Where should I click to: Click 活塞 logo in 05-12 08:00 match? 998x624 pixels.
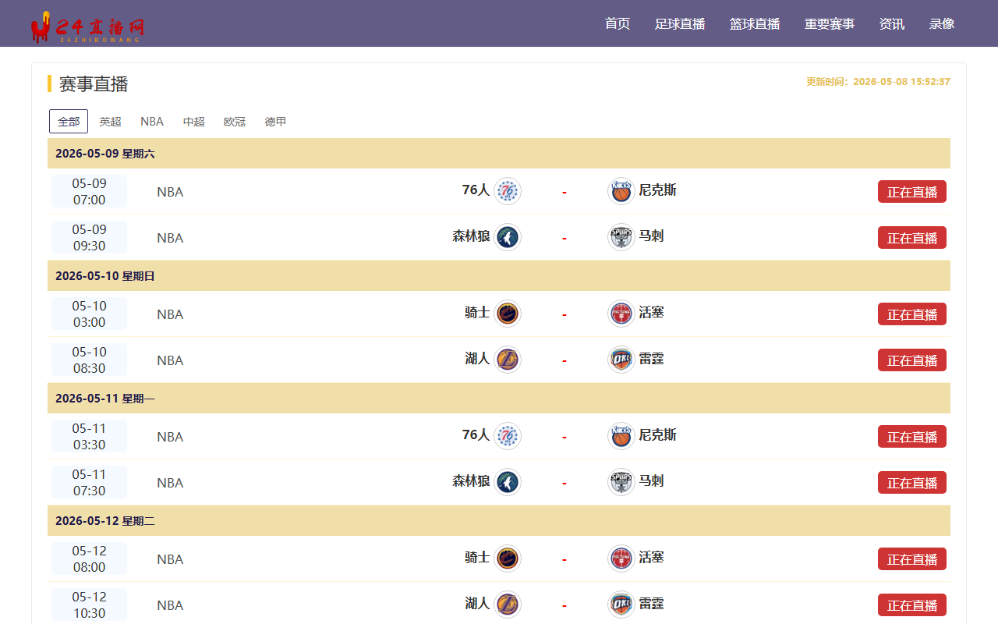pos(621,558)
